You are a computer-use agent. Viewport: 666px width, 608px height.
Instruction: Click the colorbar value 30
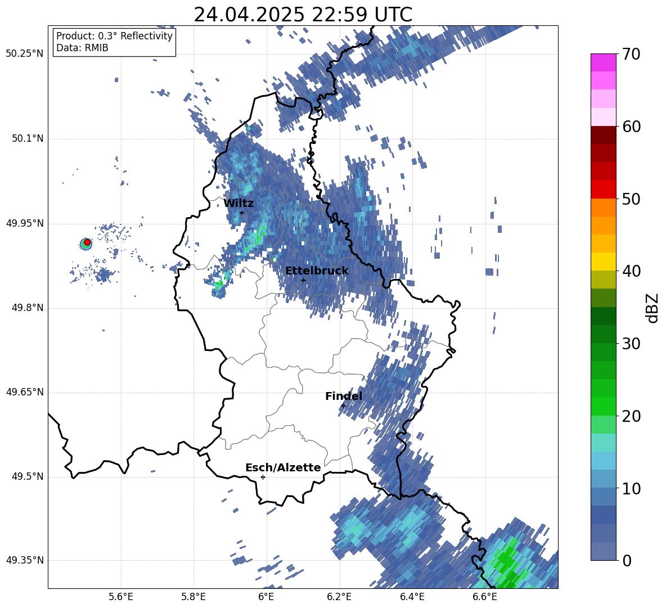pyautogui.click(x=631, y=344)
